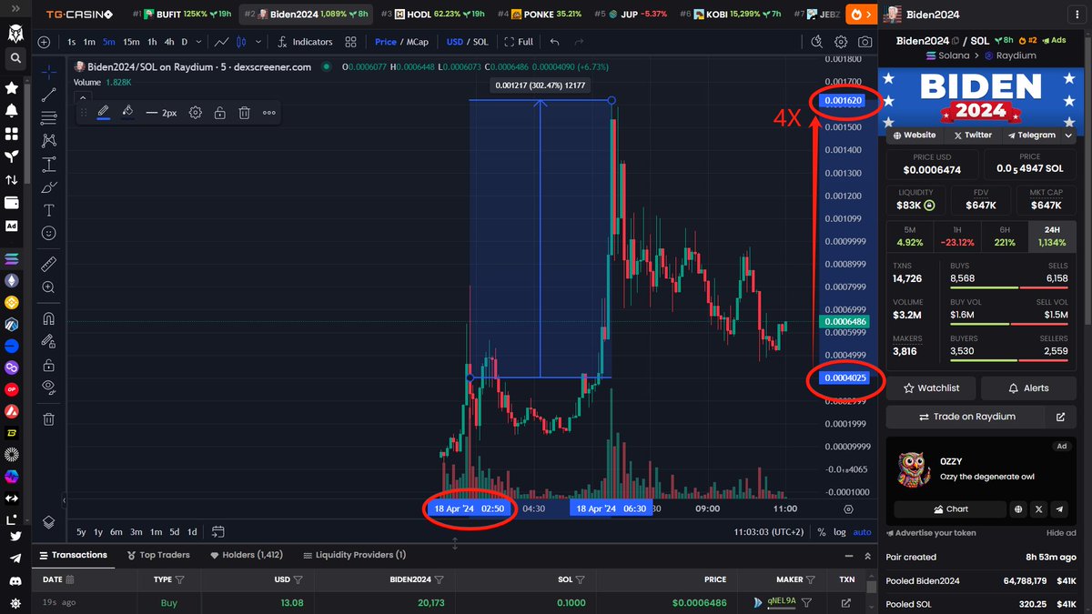1092x614 pixels.
Task: Open the object tree layers icon
Action: (49, 521)
